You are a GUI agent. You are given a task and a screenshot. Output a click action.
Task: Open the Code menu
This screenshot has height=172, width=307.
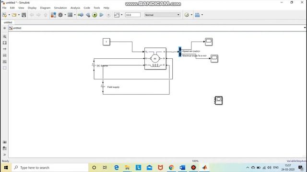pyautogui.click(x=87, y=8)
